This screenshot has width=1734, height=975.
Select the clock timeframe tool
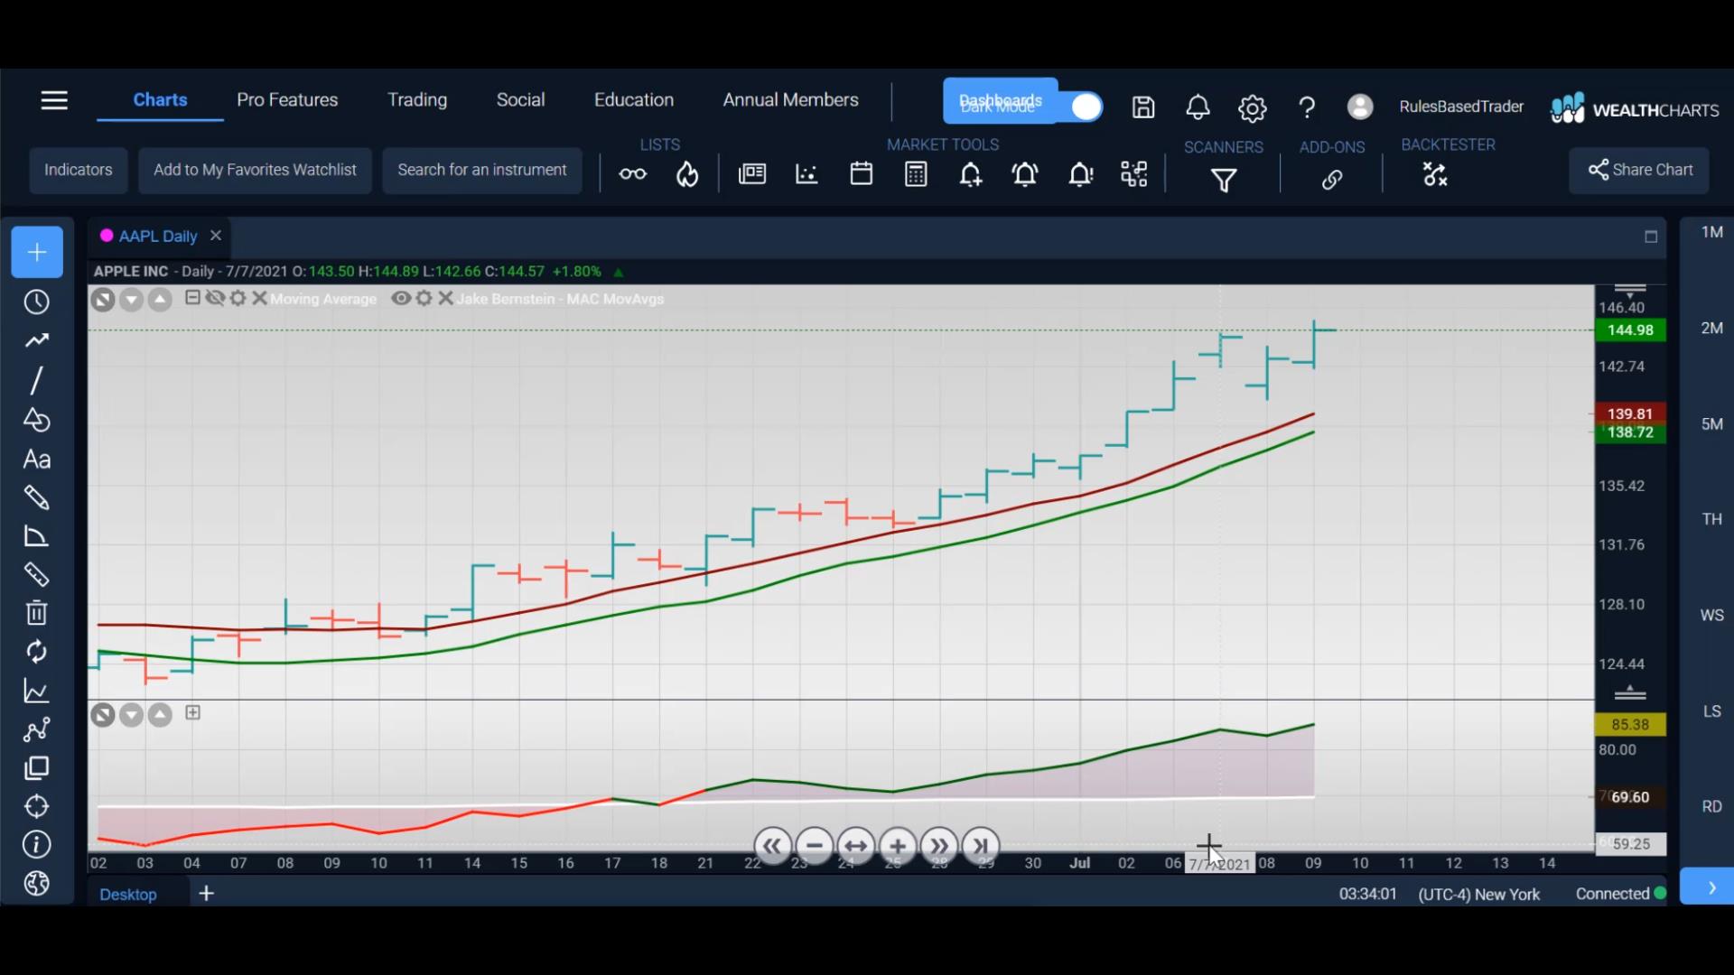(x=36, y=302)
